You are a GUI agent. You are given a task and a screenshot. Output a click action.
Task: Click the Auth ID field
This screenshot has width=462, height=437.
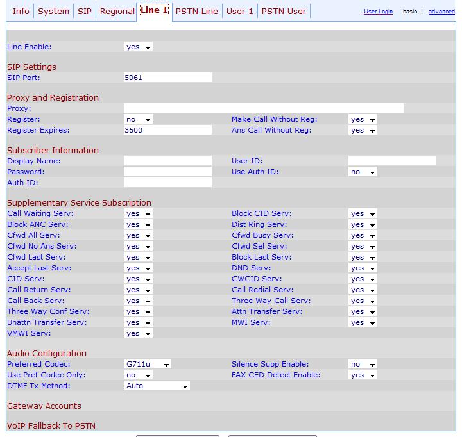(x=167, y=183)
